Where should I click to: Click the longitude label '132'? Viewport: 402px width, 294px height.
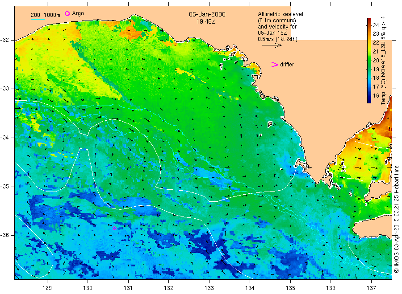tap(169, 288)
